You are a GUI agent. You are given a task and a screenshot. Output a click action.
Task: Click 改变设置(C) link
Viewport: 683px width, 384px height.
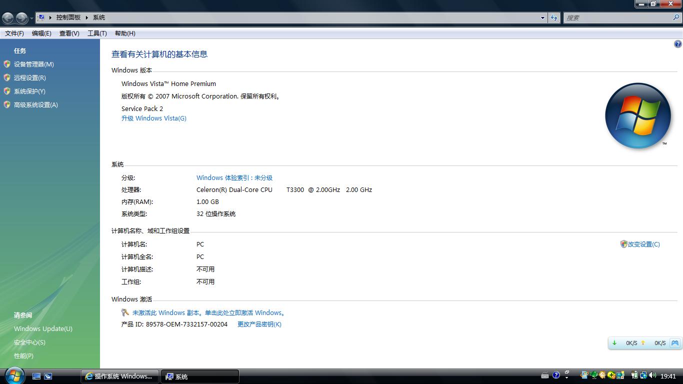[644, 244]
